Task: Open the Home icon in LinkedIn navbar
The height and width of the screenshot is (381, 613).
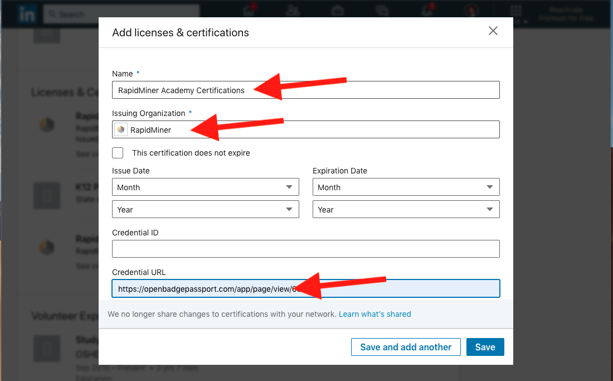Action: tap(249, 11)
